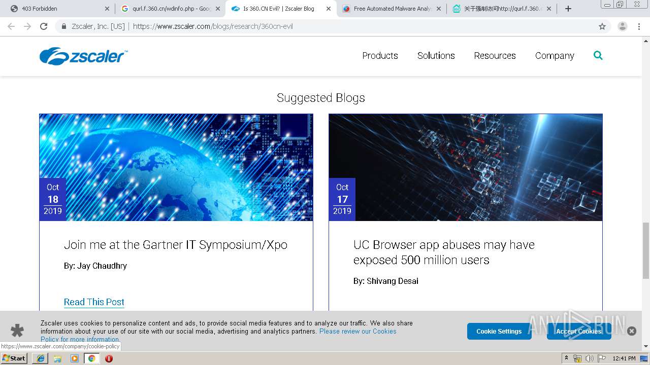Screen dimensions: 650x365
Task: Click the page vertical scrollbar thumb
Action: [x=645, y=250]
